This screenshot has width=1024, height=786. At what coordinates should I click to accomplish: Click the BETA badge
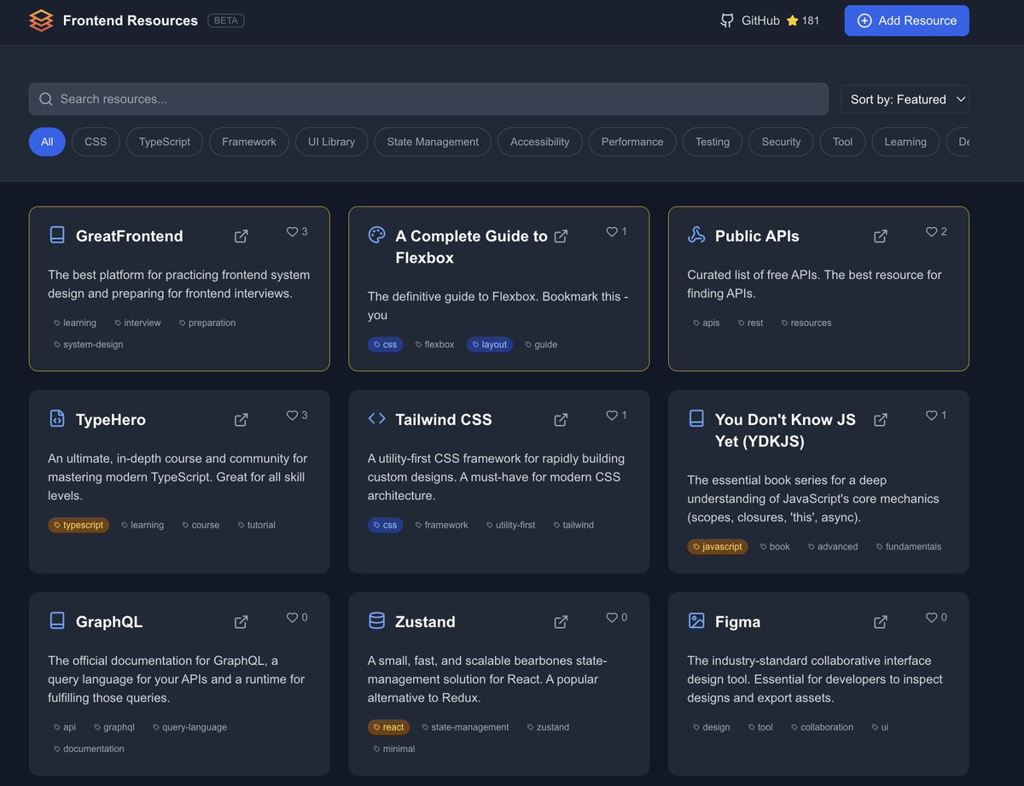(x=226, y=20)
